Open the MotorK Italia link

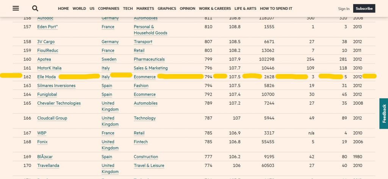point(49,68)
